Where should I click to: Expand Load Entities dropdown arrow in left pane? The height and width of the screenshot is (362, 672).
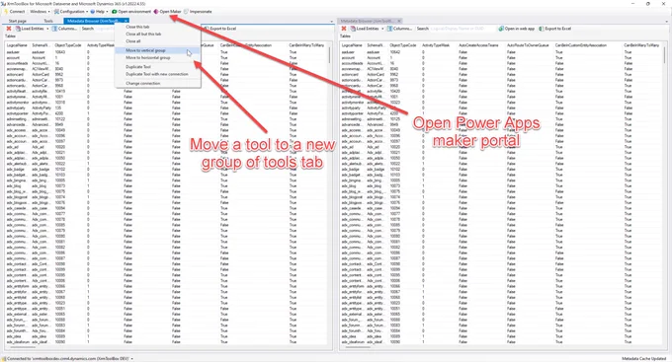[x=47, y=29]
